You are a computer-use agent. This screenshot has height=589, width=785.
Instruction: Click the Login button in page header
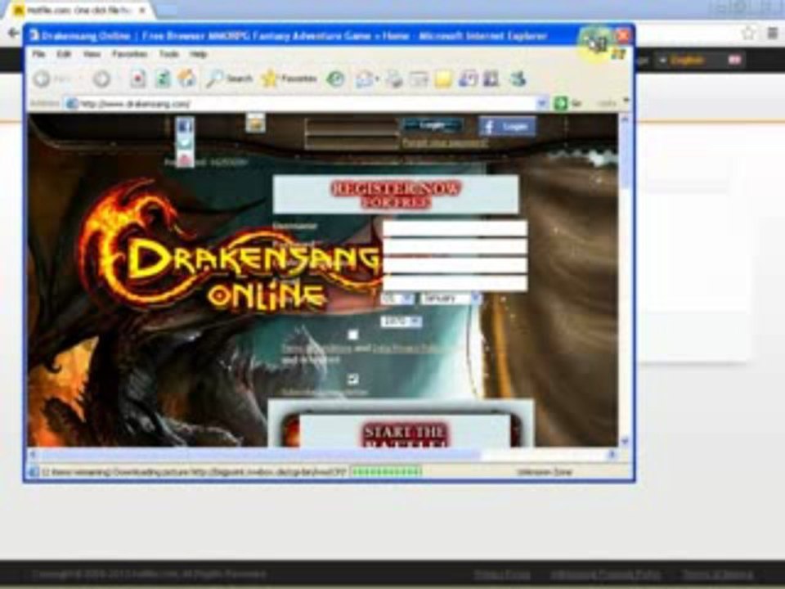(x=433, y=126)
